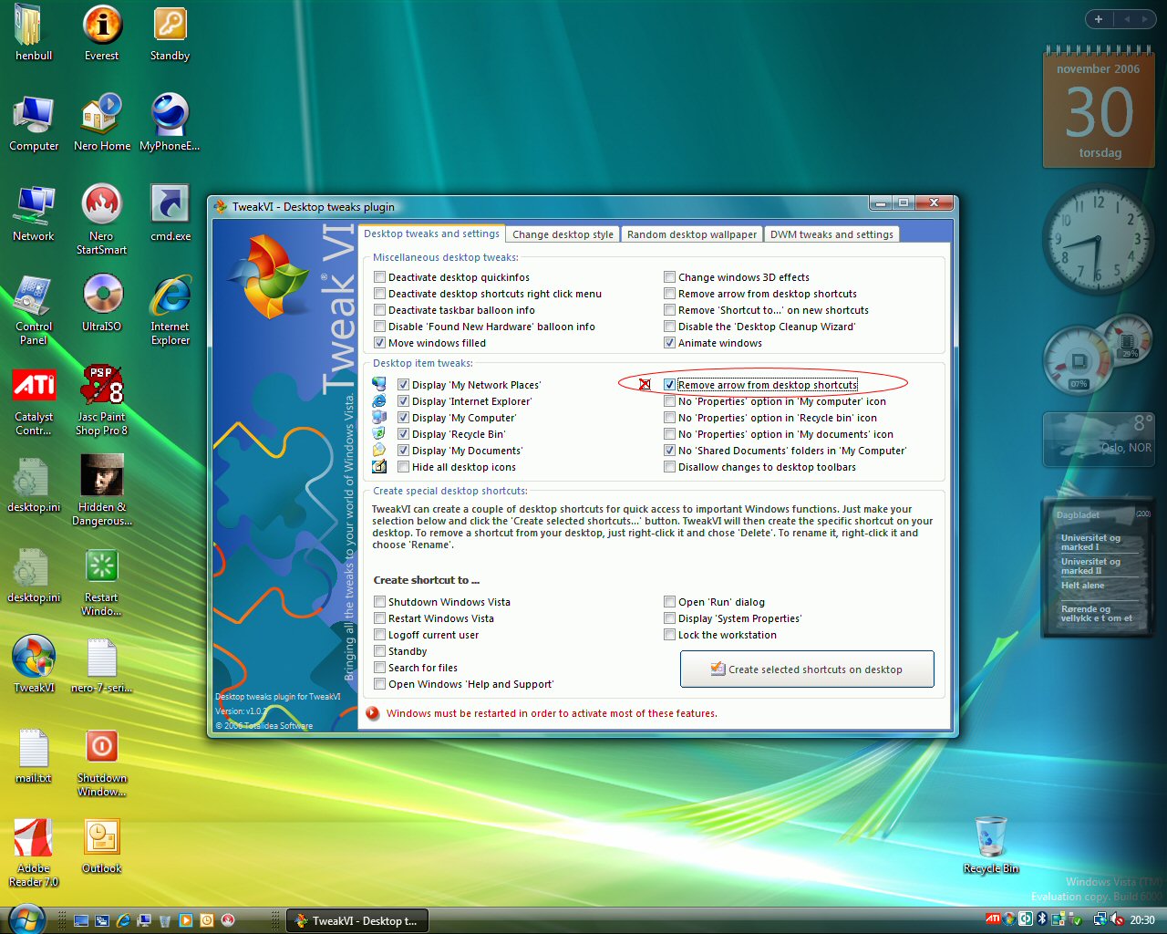The width and height of the screenshot is (1167, 934).
Task: Check Disallow changes to desktop toolbars
Action: pyautogui.click(x=670, y=467)
